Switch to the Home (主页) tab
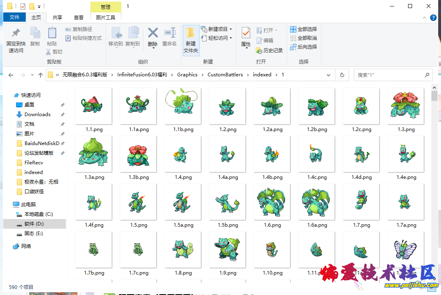Viewport: 441px width, 295px height. (x=36, y=17)
